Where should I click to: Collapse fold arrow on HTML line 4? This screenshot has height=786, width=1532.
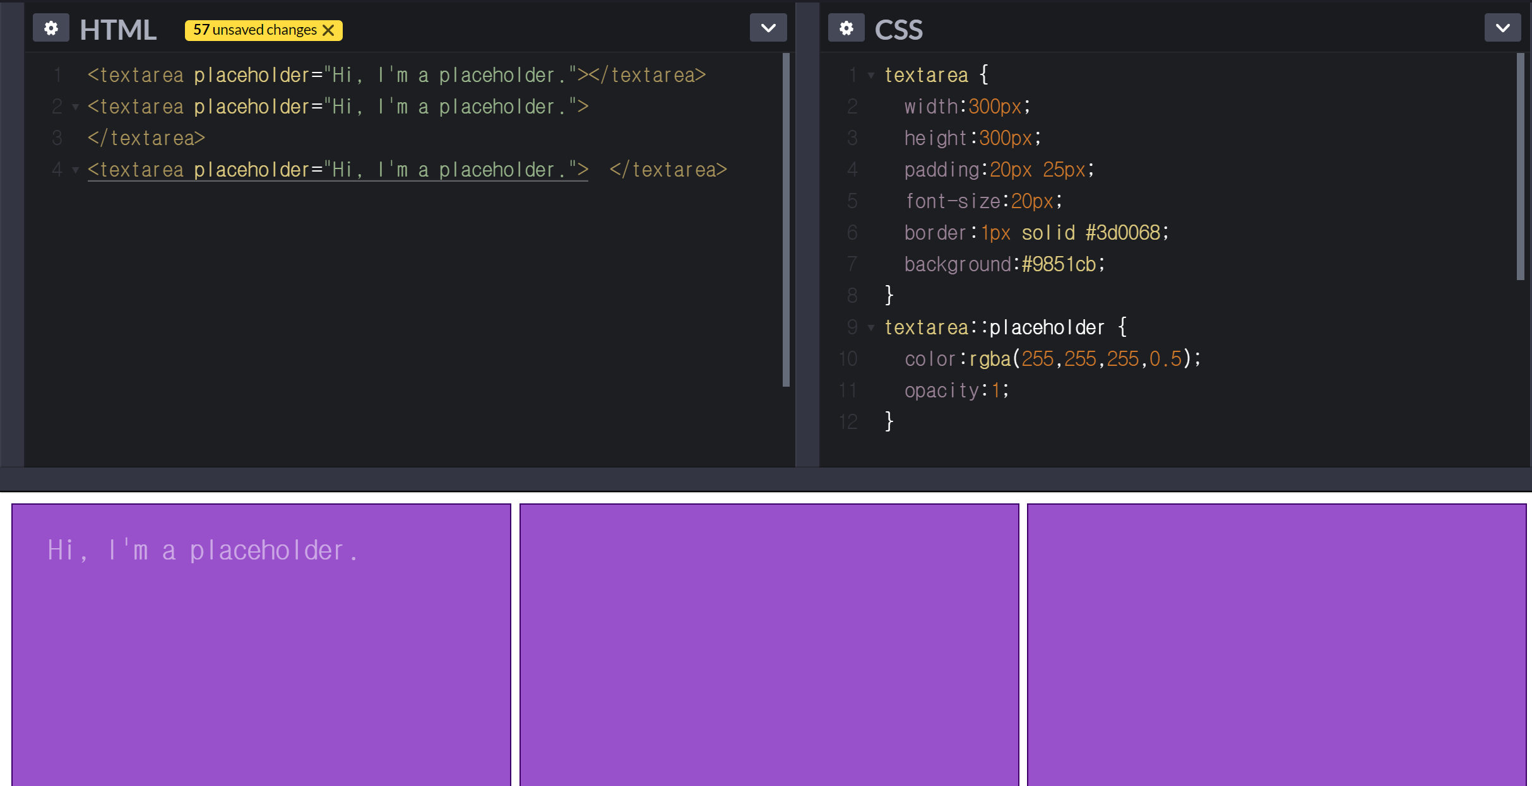[76, 170]
